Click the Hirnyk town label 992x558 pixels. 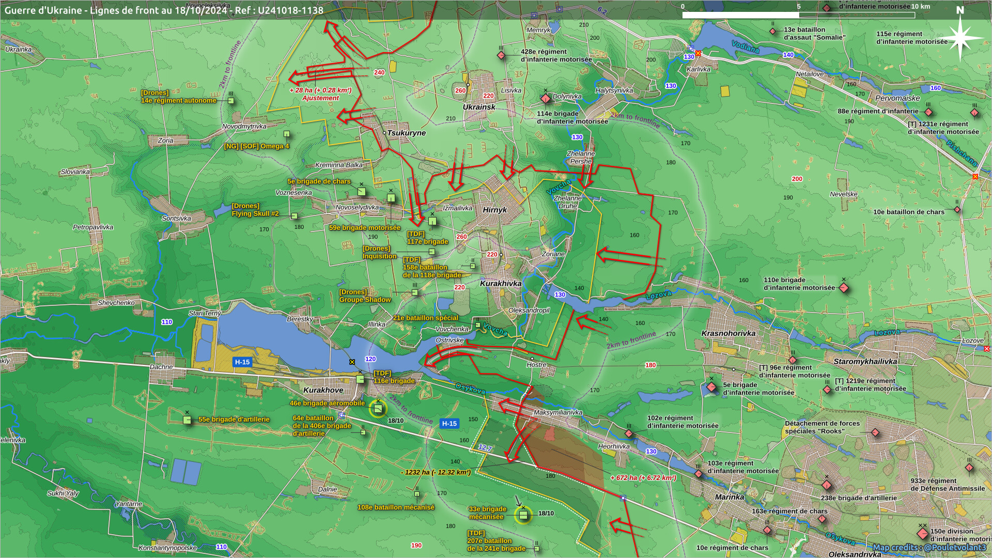[x=494, y=210]
